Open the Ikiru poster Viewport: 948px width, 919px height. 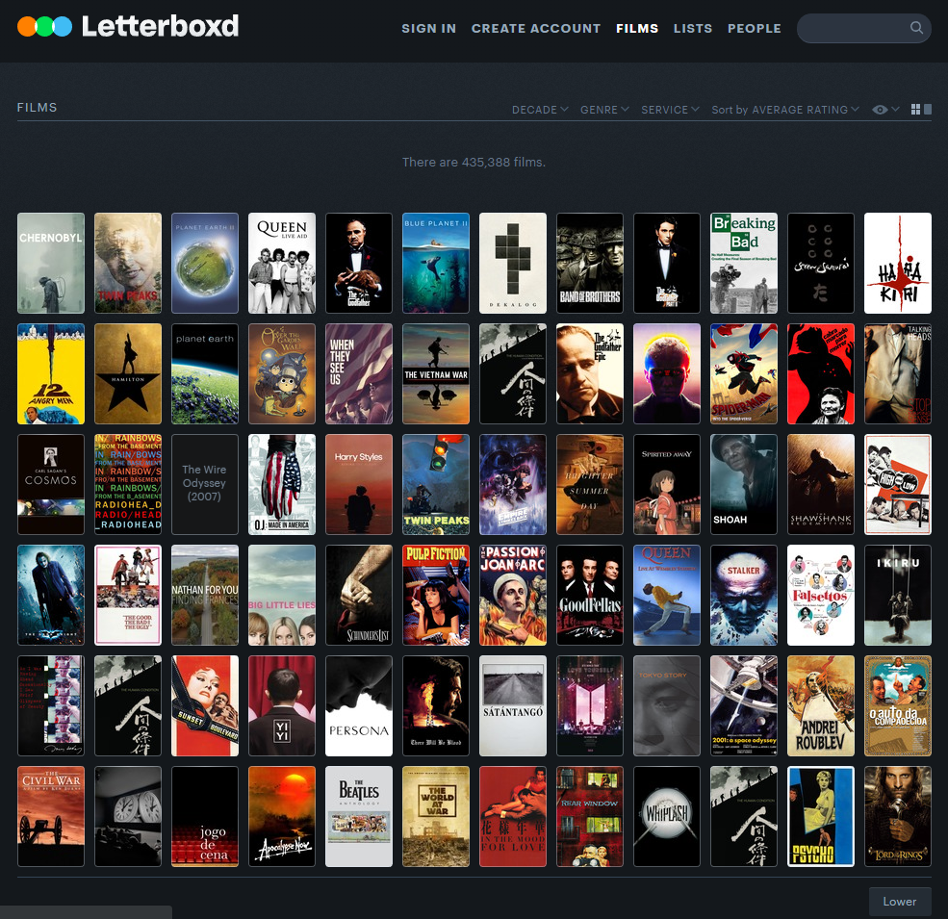[898, 595]
